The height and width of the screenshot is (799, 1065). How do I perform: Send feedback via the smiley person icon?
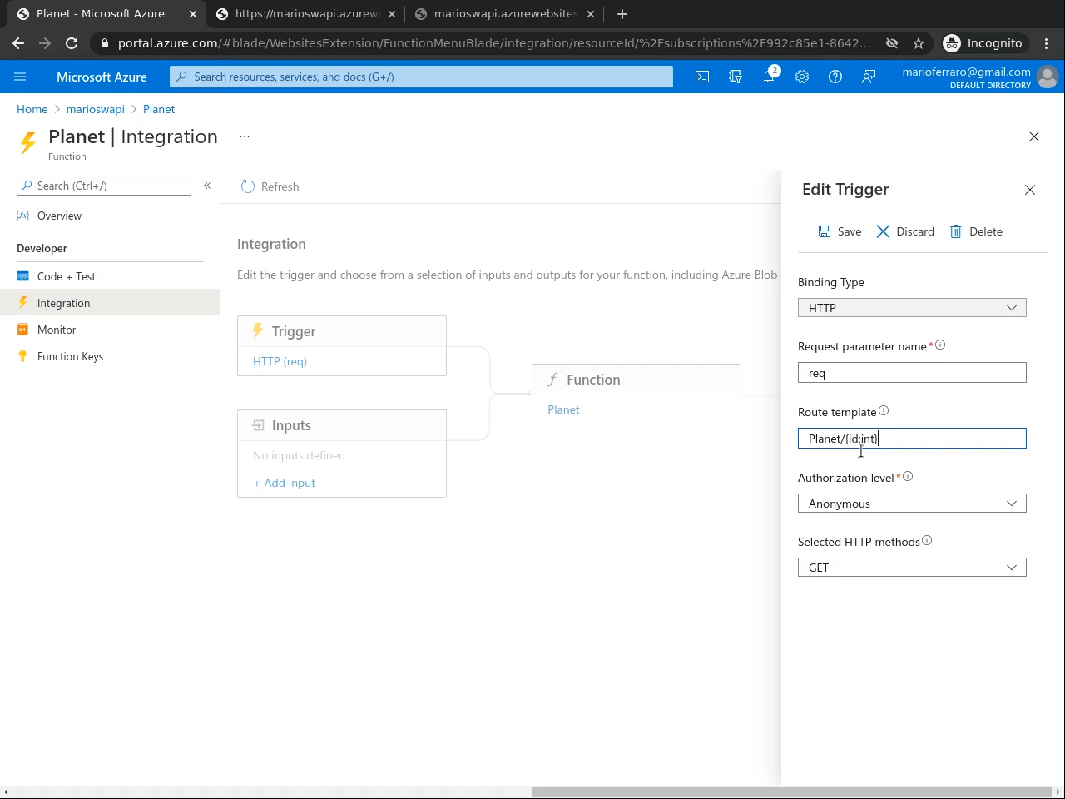pos(869,77)
